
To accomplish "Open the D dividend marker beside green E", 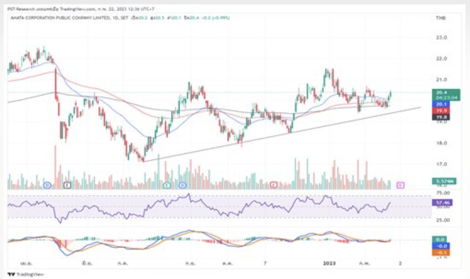I will (183, 185).
